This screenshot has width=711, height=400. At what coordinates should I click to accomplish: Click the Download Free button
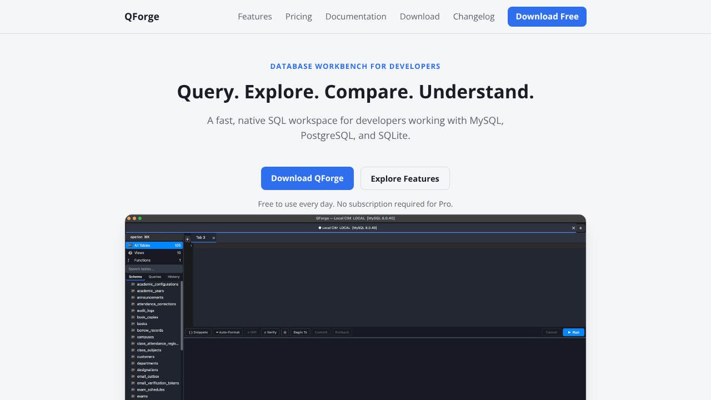547,17
